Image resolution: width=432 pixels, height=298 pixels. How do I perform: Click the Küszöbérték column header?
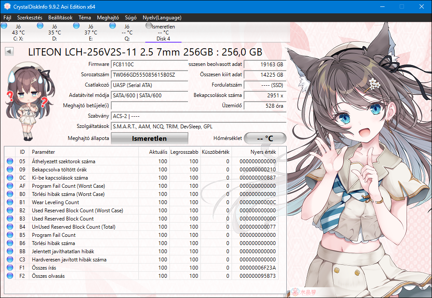pos(216,152)
